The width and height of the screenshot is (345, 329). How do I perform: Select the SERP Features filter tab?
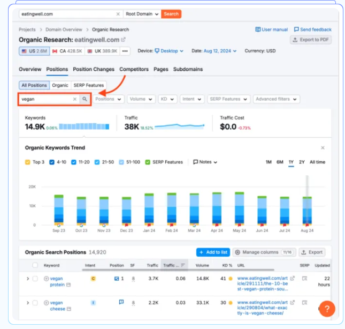(88, 85)
